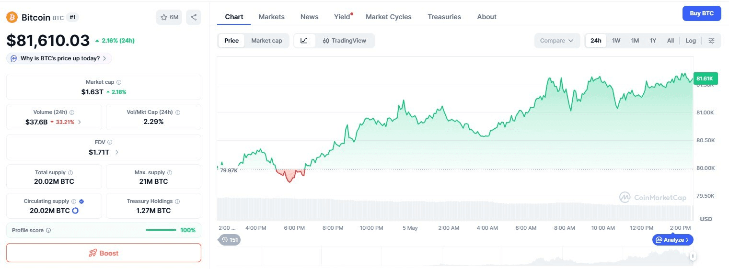
Task: Click the $81,610.03 price value
Action: [48, 40]
